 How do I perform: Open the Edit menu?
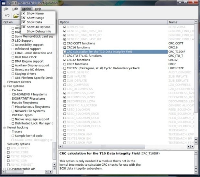15,9
